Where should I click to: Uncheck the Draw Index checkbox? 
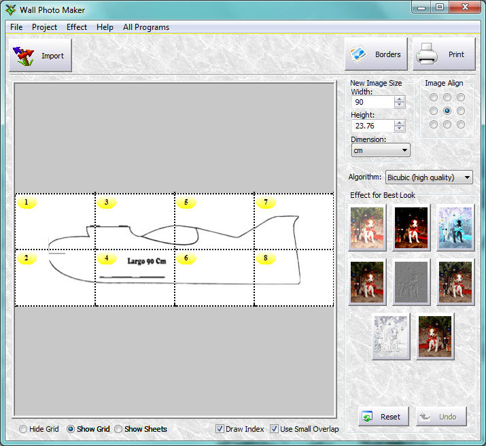point(220,429)
